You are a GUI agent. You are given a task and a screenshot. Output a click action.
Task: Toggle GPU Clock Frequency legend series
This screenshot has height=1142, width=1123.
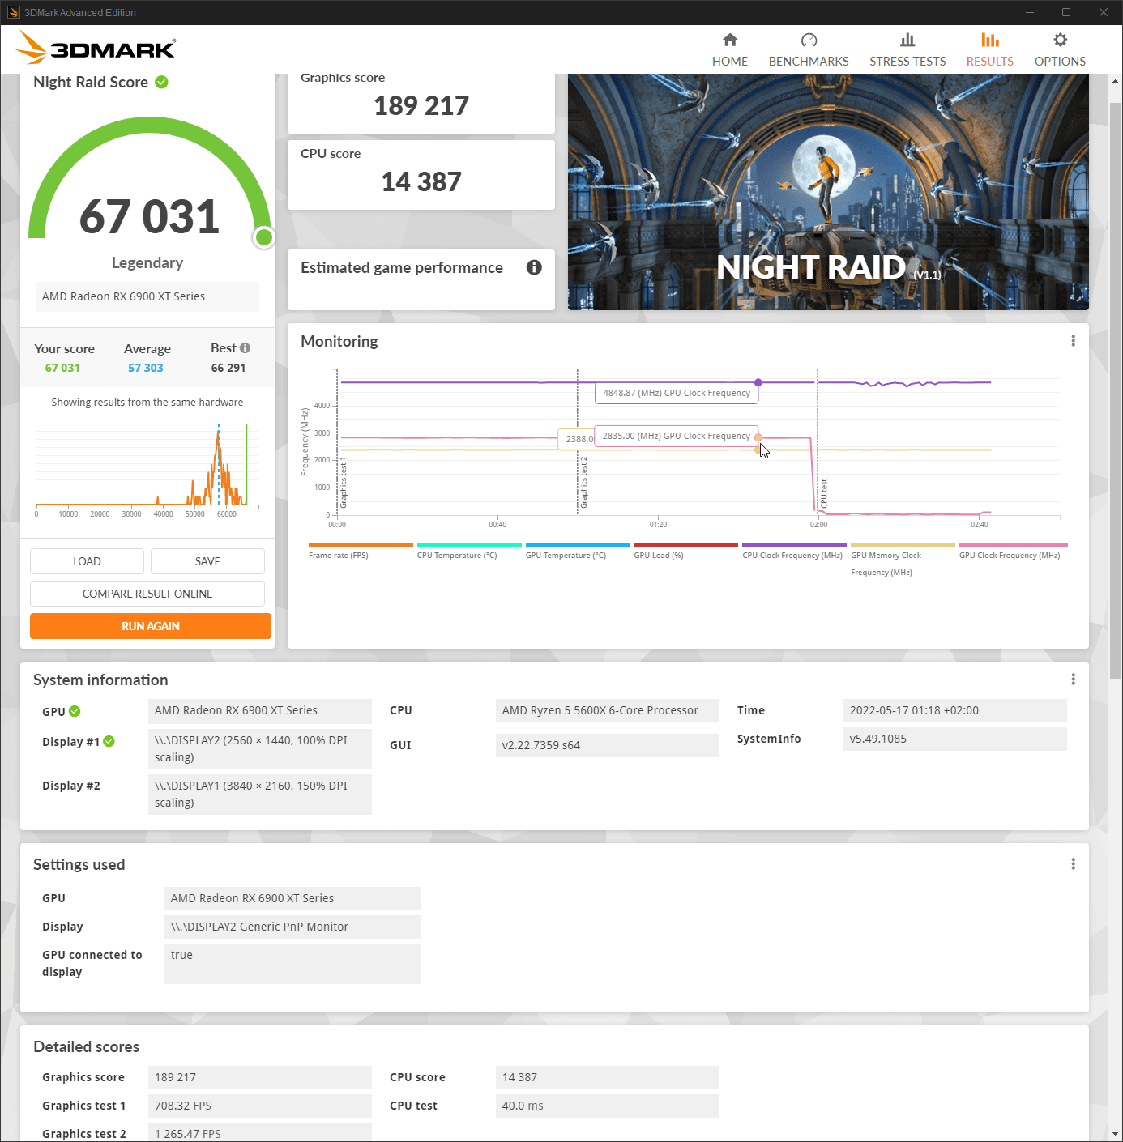pyautogui.click(x=1013, y=551)
